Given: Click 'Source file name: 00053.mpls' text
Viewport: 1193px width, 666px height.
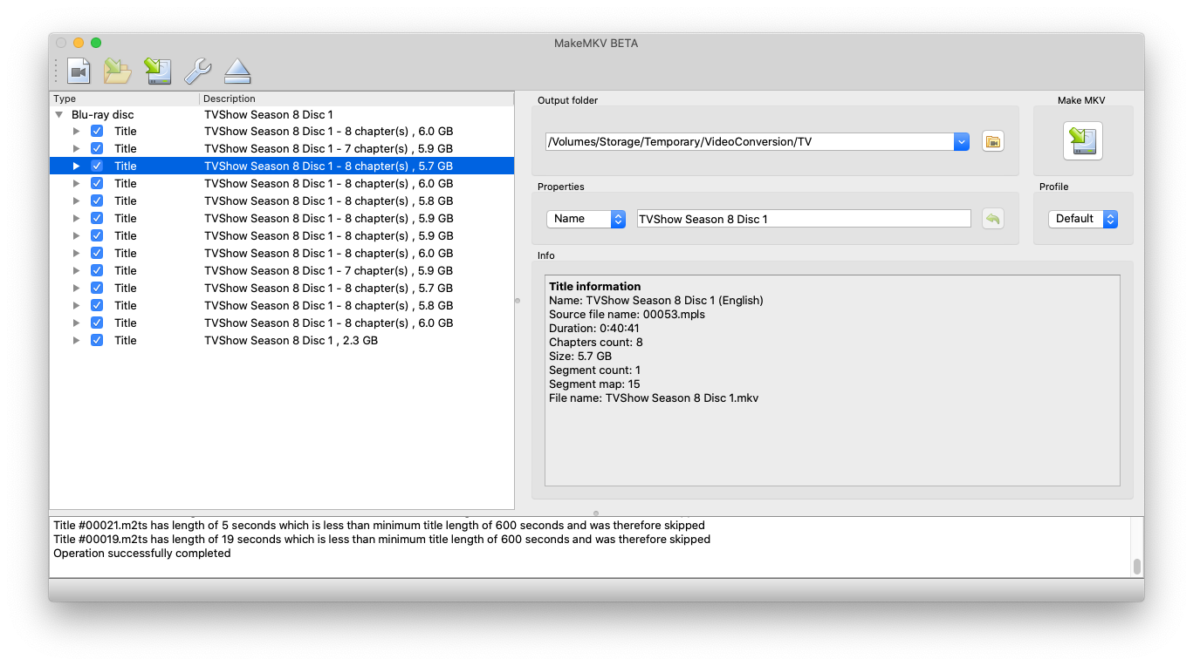Looking at the screenshot, I should click(x=627, y=314).
